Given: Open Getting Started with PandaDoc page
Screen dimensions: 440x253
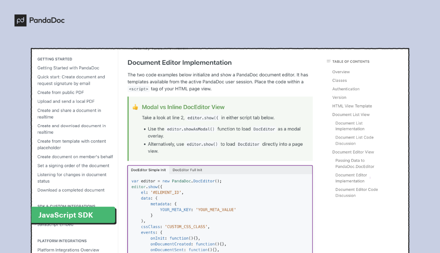Looking at the screenshot, I should click(68, 68).
